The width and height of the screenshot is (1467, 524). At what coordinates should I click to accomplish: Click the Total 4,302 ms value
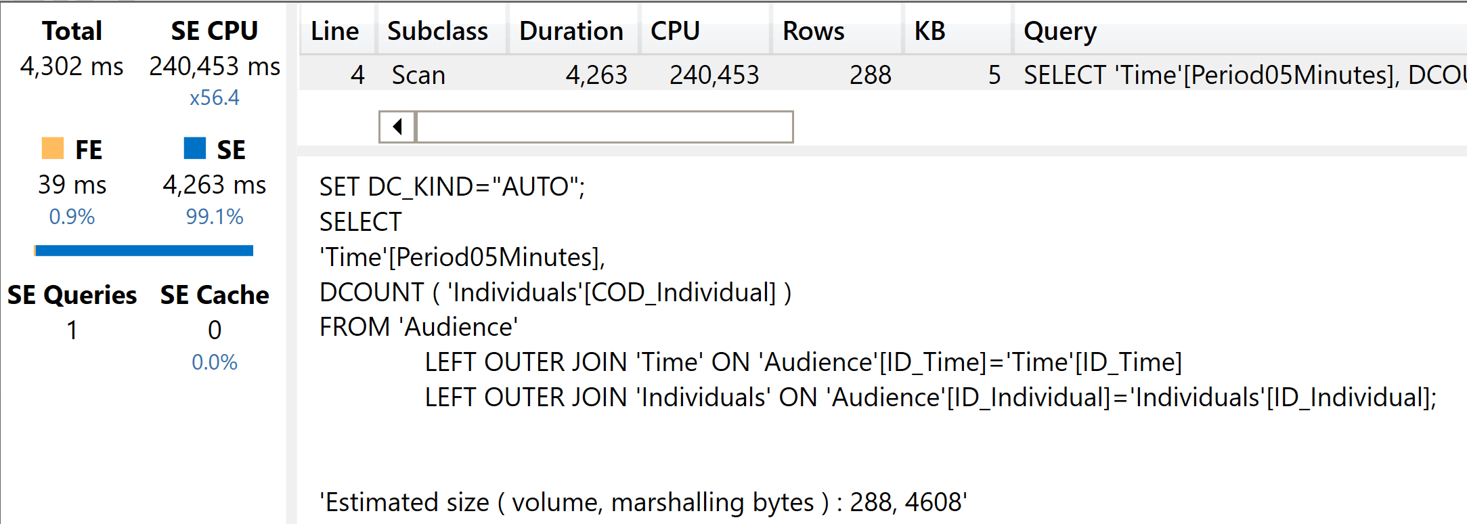point(72,66)
